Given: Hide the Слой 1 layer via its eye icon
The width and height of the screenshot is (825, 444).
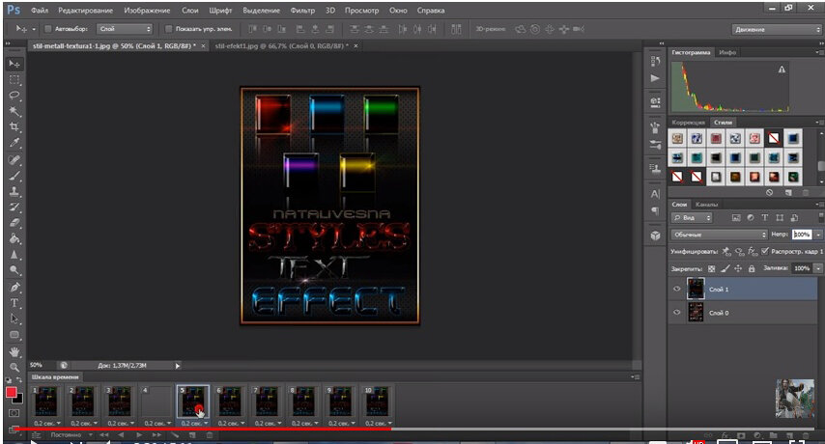Looking at the screenshot, I should [675, 289].
